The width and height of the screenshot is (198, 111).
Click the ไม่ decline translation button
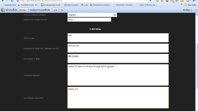pos(62,10)
